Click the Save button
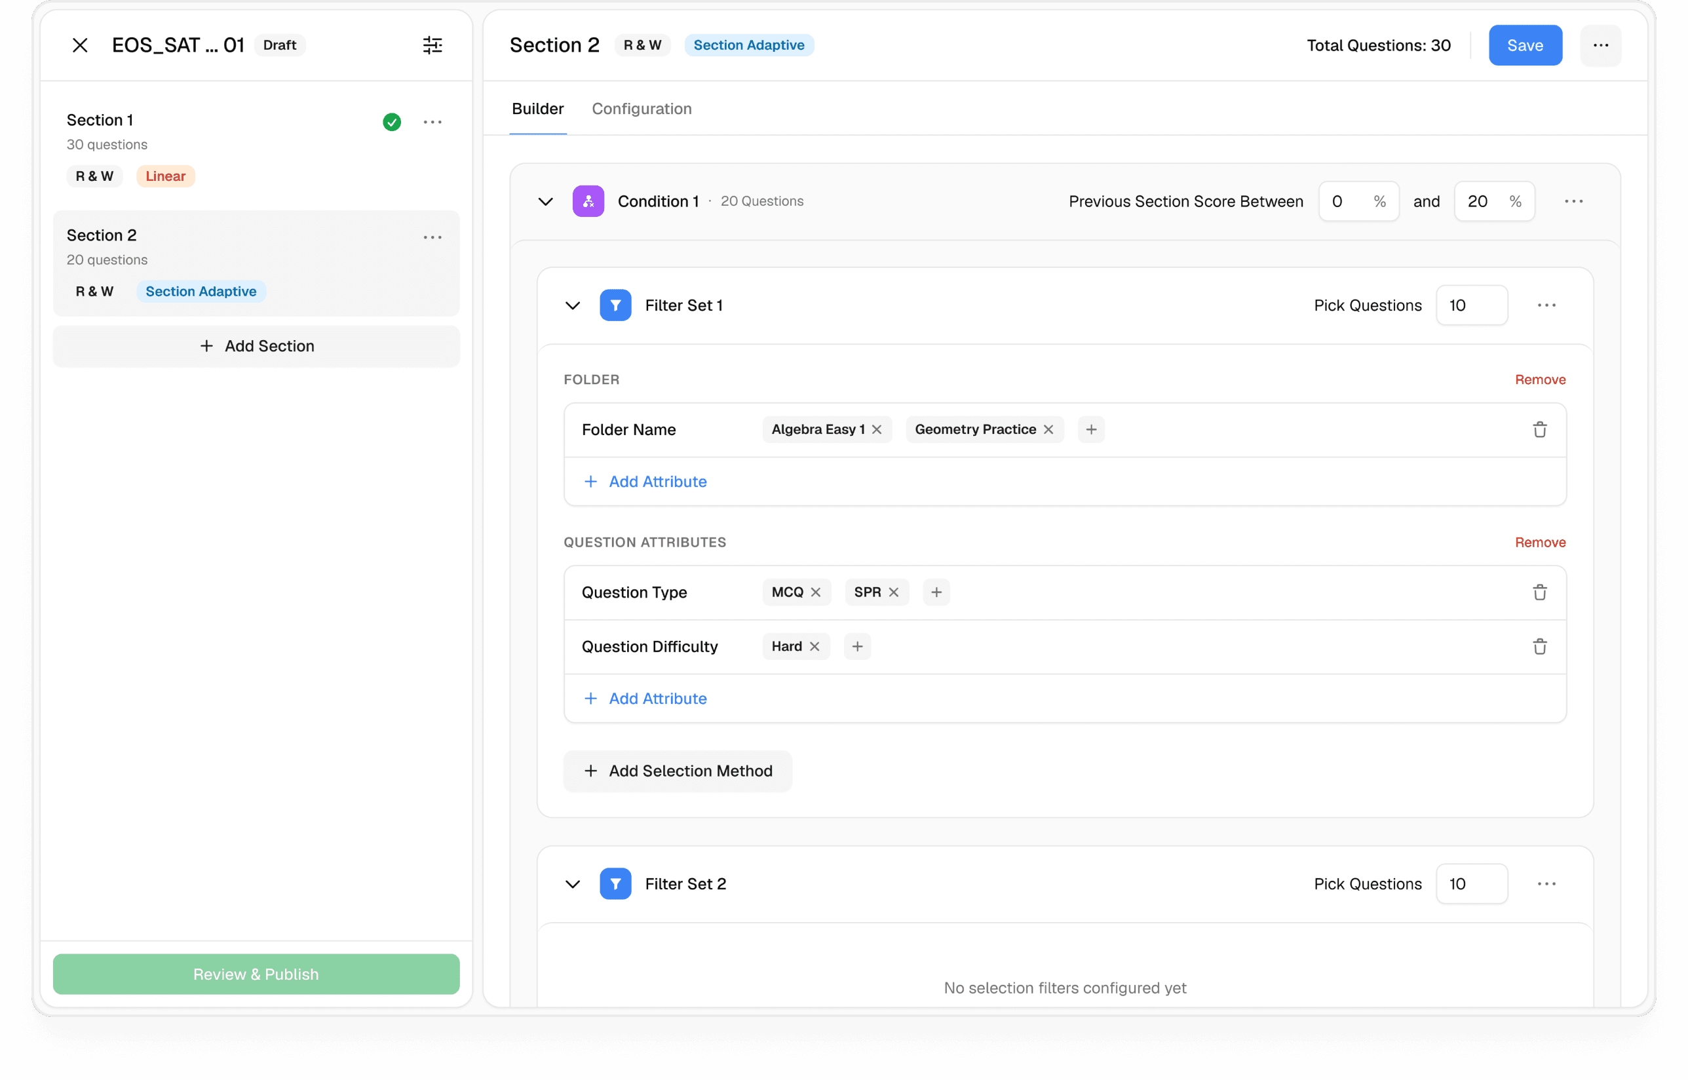The image size is (1688, 1080). [x=1525, y=46]
